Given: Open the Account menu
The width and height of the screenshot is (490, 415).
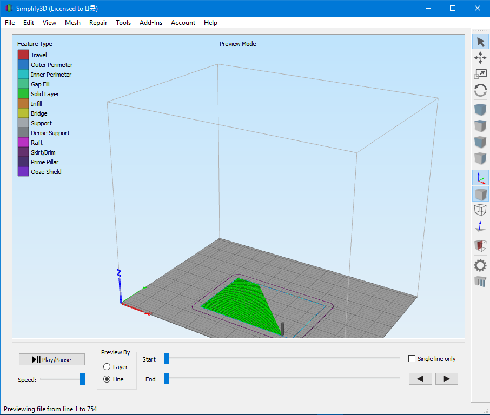Looking at the screenshot, I should click(x=183, y=23).
